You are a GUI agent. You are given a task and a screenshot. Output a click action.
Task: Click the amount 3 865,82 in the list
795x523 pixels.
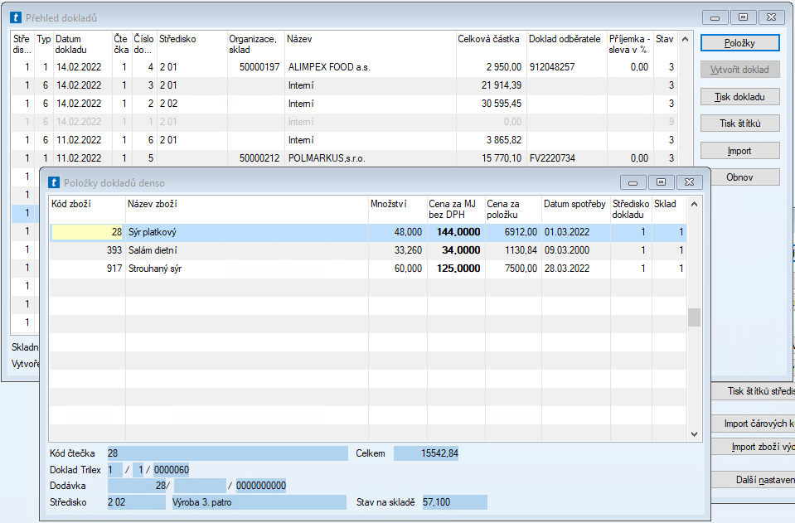(503, 140)
